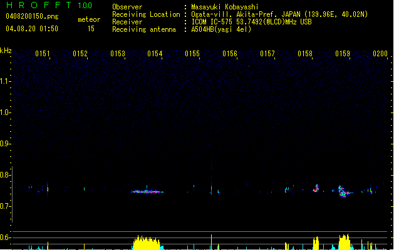Click the long meteor echo near 0154

[x=147, y=192]
